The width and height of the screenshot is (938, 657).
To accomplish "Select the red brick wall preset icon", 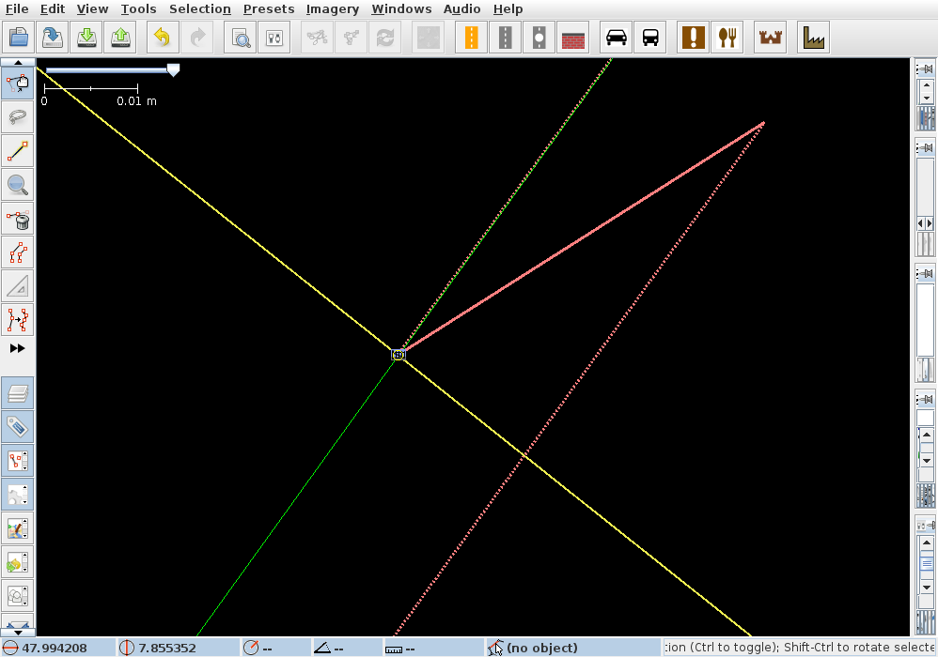I will click(x=573, y=38).
